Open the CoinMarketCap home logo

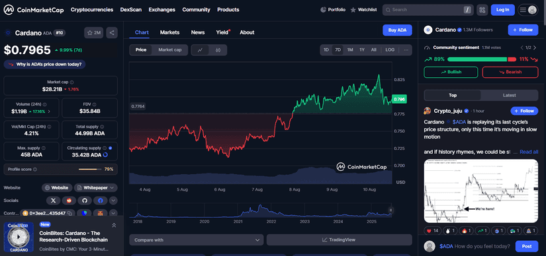pyautogui.click(x=34, y=10)
